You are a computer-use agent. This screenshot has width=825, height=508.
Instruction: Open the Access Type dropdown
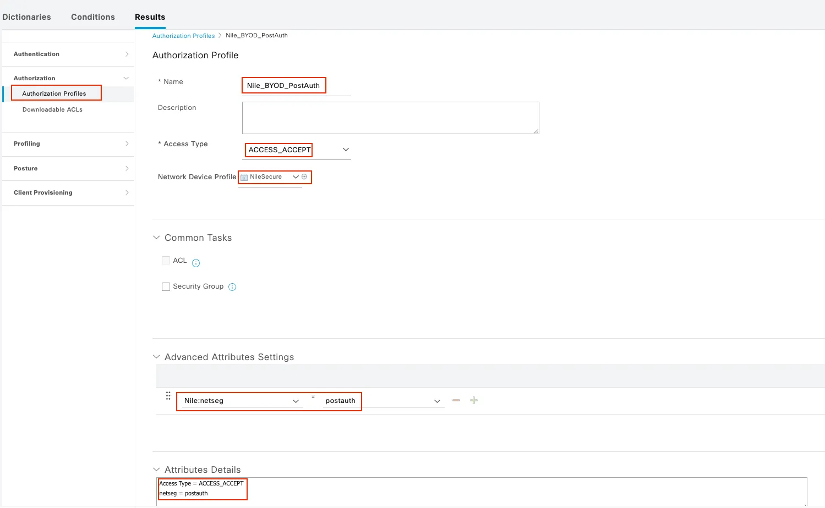(x=346, y=150)
